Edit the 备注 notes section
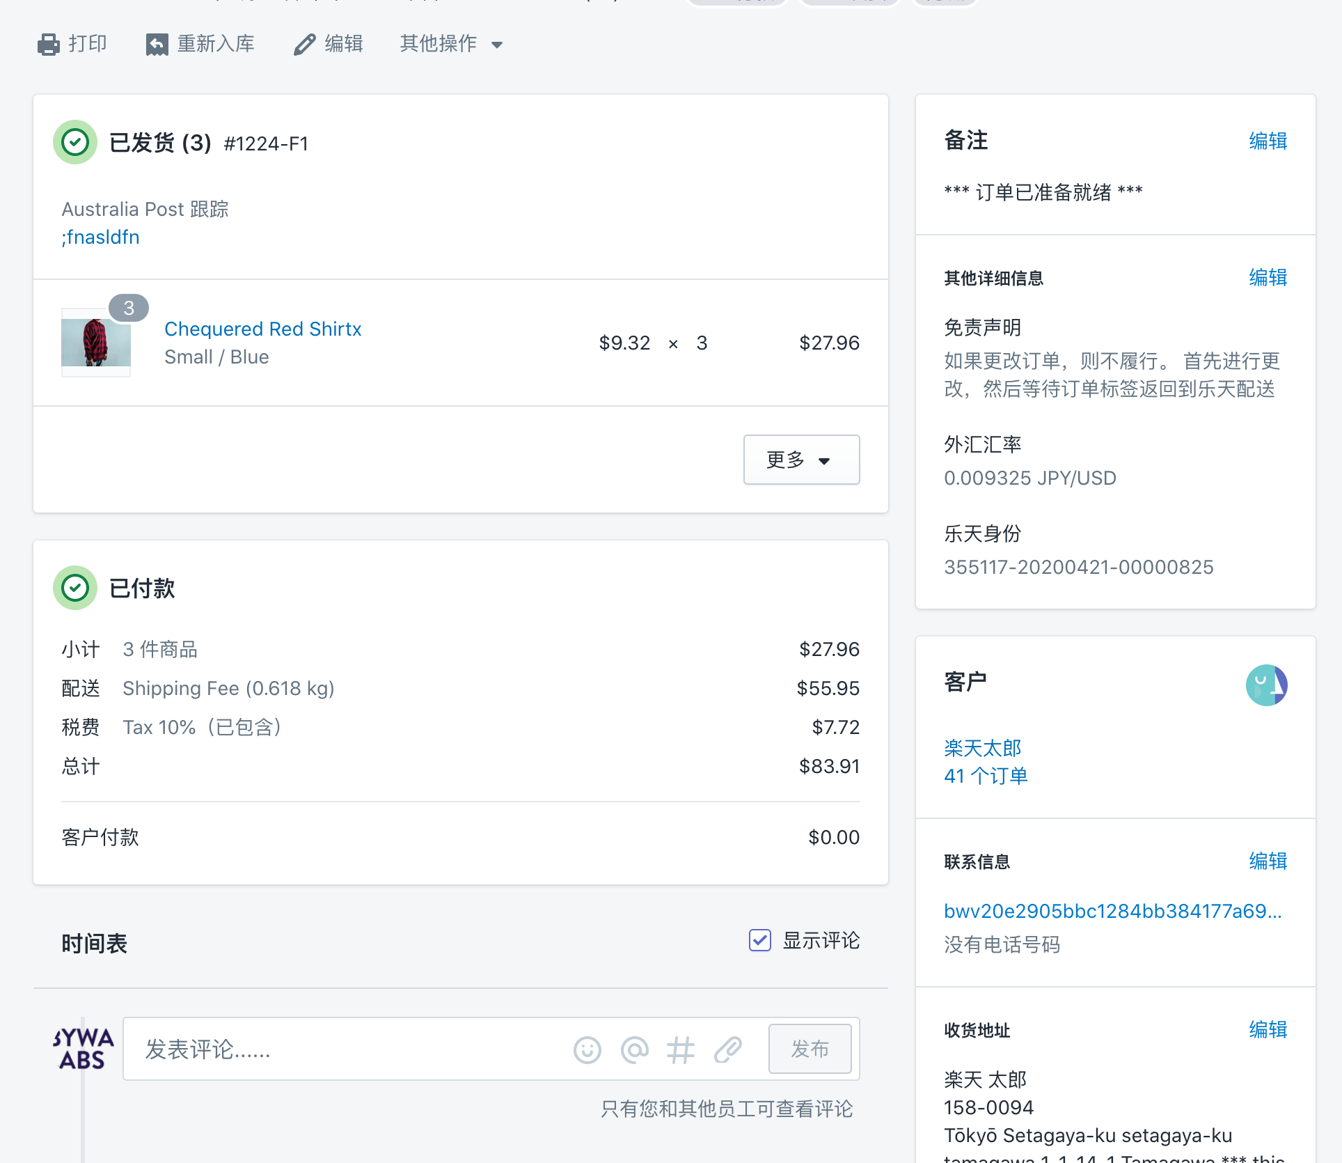This screenshot has width=1342, height=1163. [1267, 141]
